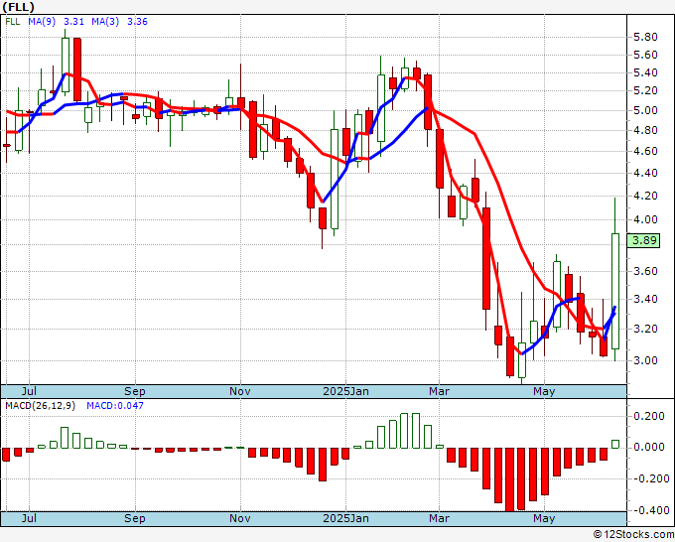Click the tallest red candle near 5.80
Screen dimensions: 675x542
pyautogui.click(x=77, y=69)
